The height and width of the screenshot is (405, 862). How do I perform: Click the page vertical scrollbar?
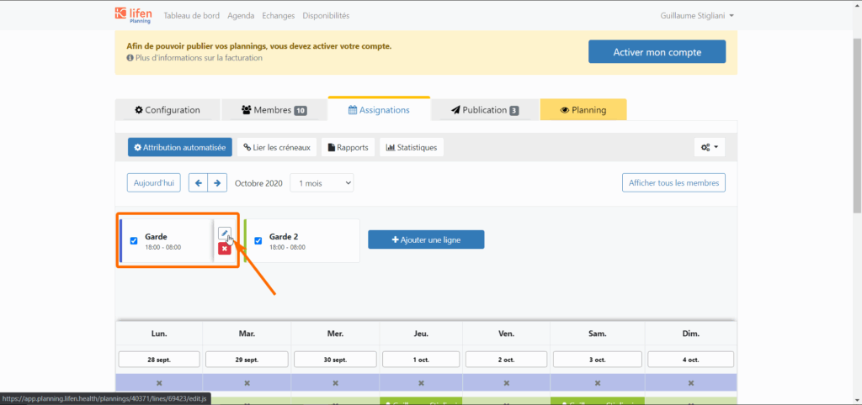tap(857, 125)
